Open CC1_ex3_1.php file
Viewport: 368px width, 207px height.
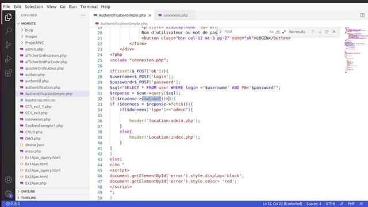39,106
